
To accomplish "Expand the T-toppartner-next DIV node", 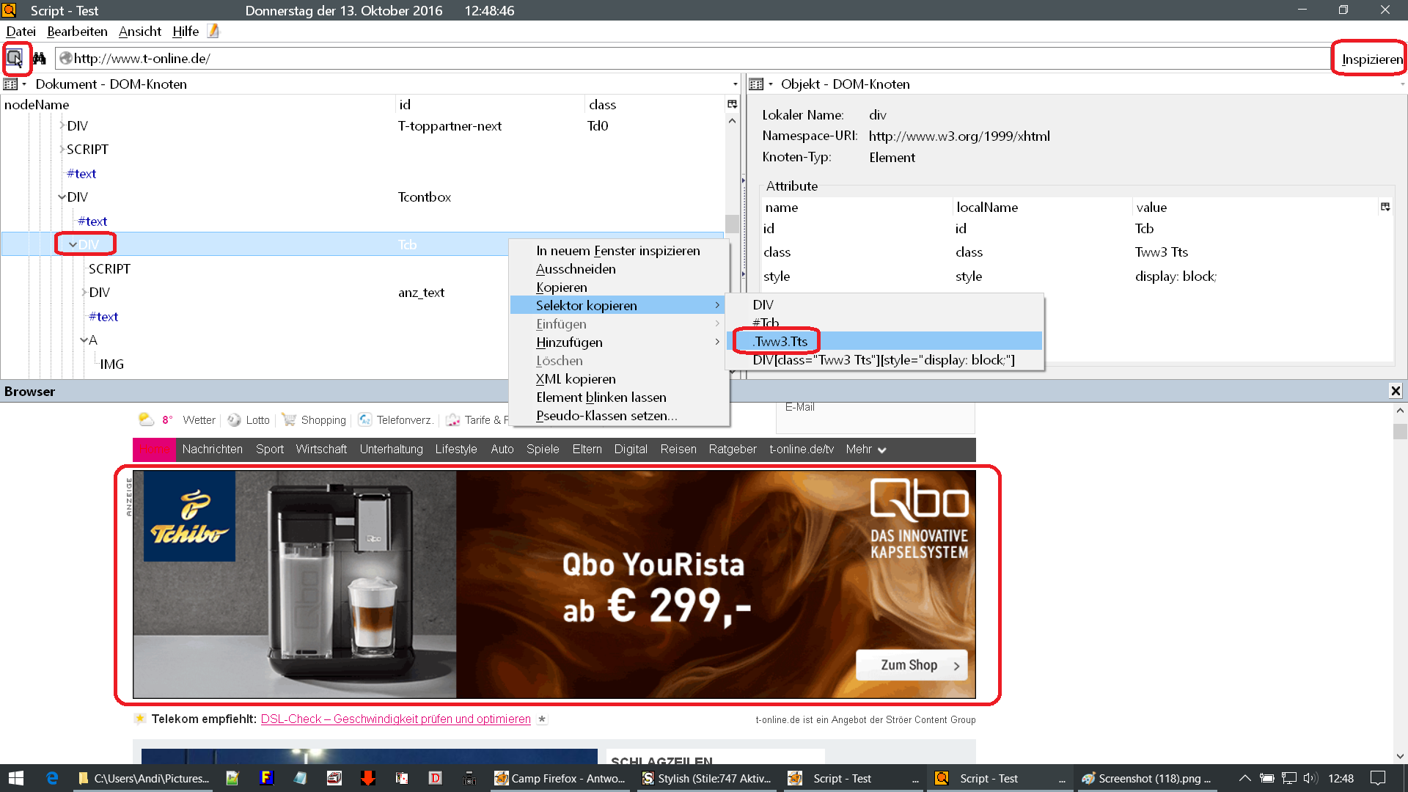I will (x=62, y=126).
